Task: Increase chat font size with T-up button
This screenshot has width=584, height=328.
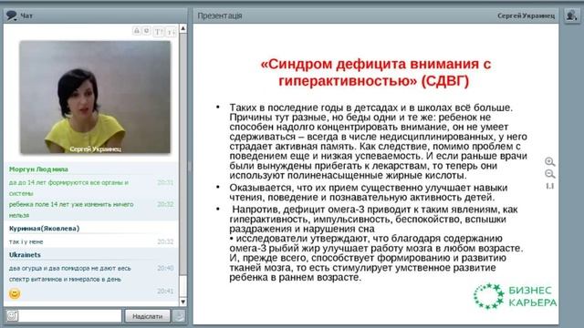Action: pos(159,32)
